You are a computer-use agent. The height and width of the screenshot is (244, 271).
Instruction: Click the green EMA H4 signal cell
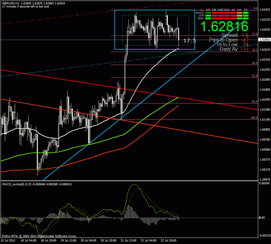click(x=239, y=19)
